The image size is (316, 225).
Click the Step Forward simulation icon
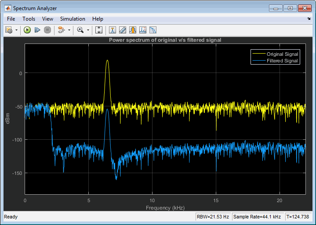(x=37, y=30)
